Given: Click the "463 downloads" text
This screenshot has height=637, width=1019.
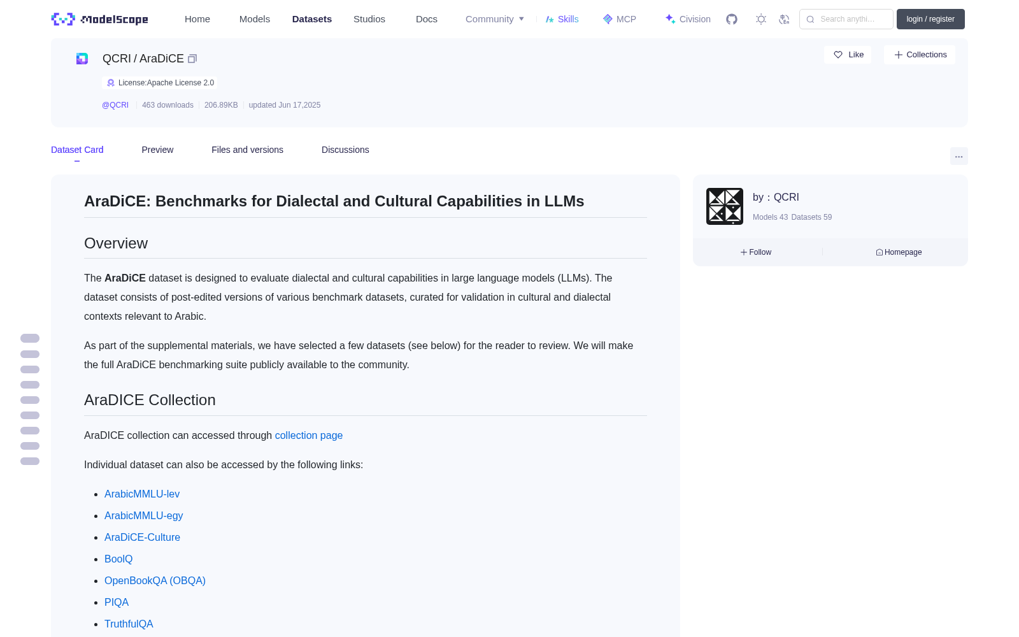Looking at the screenshot, I should [x=167, y=105].
